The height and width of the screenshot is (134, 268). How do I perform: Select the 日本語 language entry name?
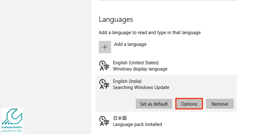click(x=120, y=118)
